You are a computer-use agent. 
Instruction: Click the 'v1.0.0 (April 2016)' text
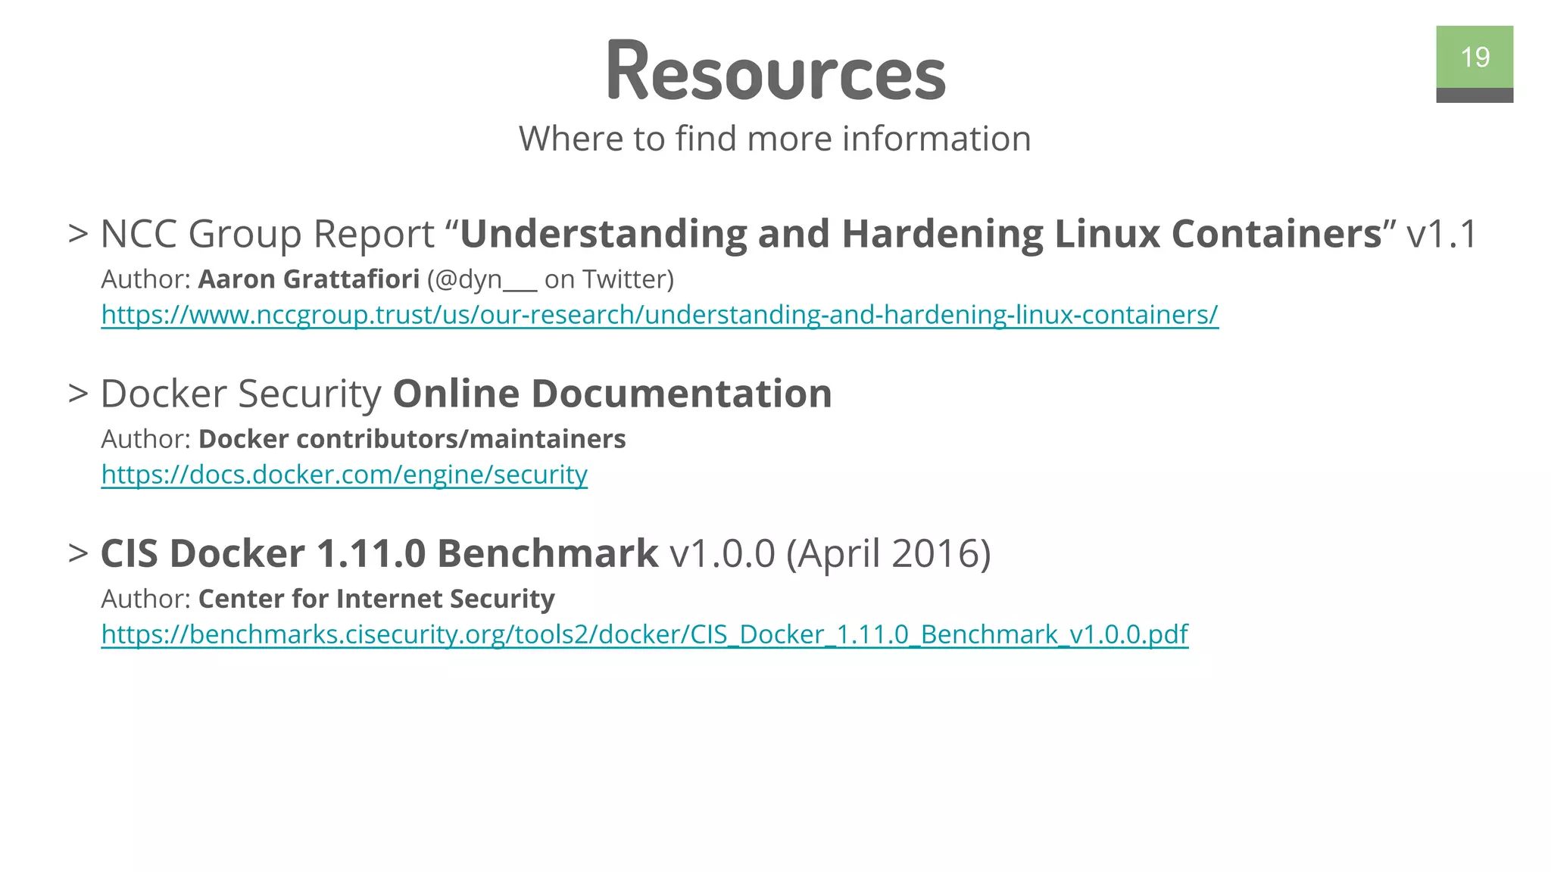point(831,553)
